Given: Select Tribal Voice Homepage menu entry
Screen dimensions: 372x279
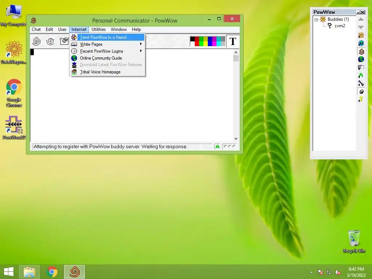Looking at the screenshot, I should pos(107,72).
